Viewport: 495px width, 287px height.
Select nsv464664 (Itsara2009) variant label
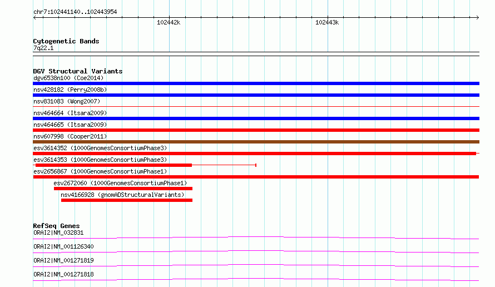[x=70, y=113]
